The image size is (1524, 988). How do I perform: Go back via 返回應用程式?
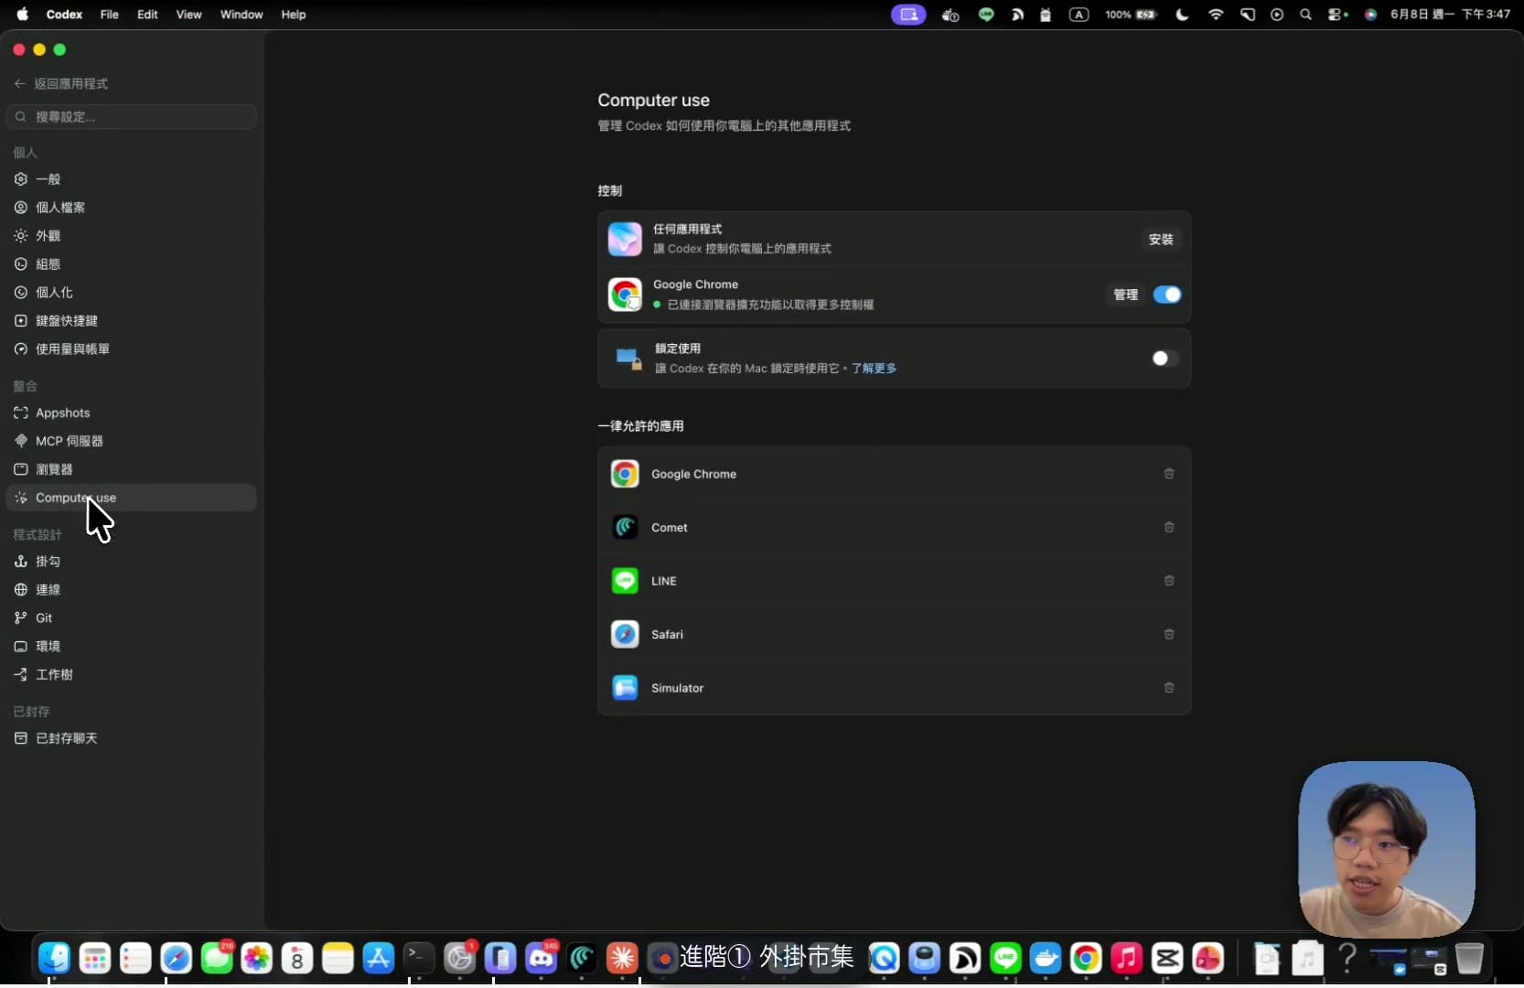click(61, 83)
